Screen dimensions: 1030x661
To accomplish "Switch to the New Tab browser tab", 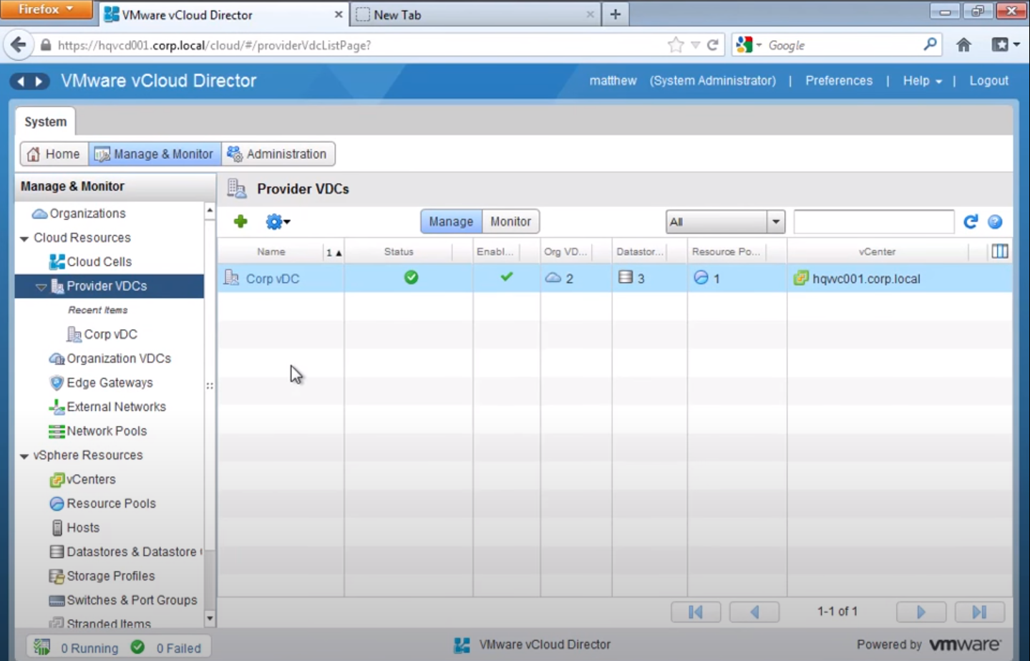I will coord(475,14).
